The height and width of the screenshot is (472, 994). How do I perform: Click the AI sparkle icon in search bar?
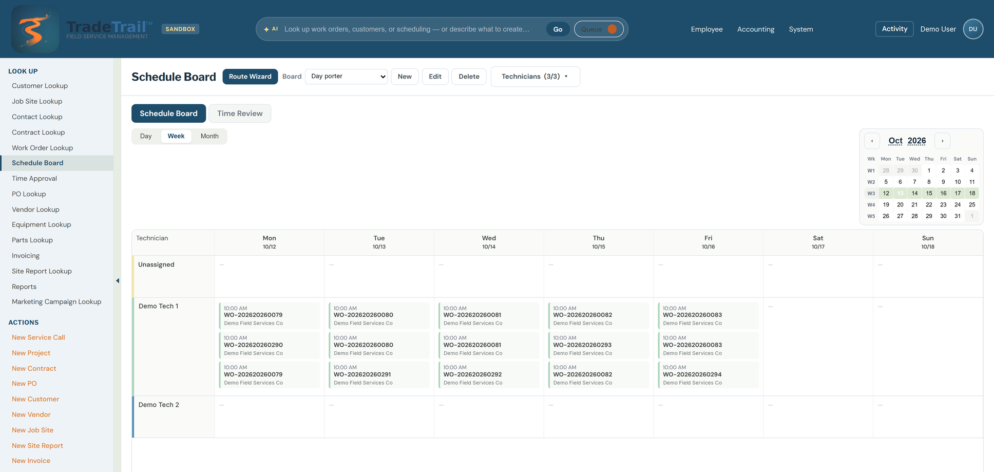pos(266,29)
